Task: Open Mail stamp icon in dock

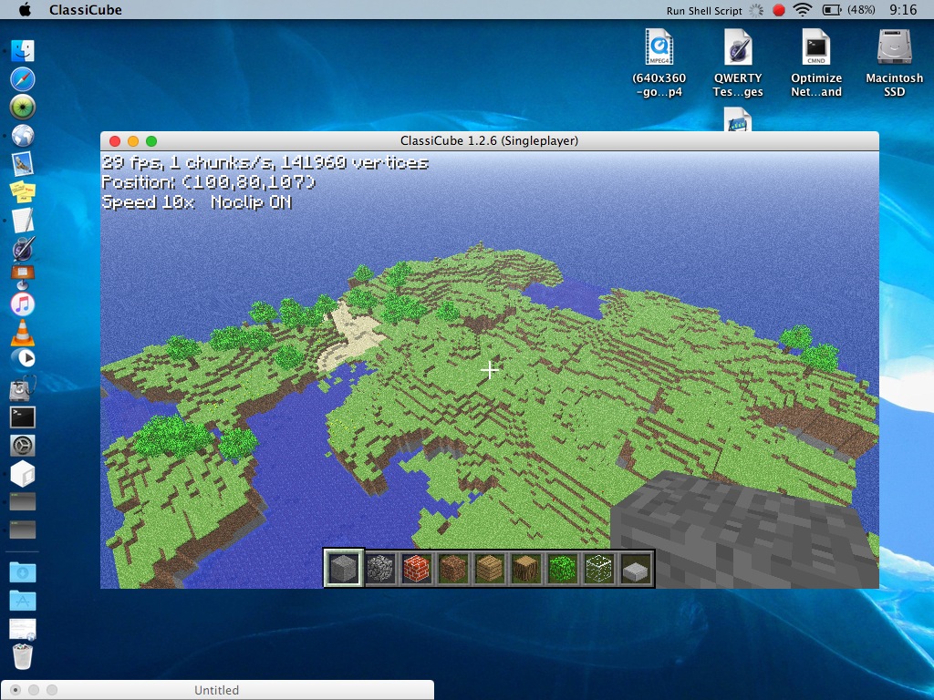Action: 23,164
